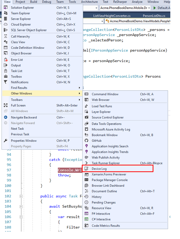The image size is (180, 239).
Task: Open the View menu
Action: pos(7,2)
